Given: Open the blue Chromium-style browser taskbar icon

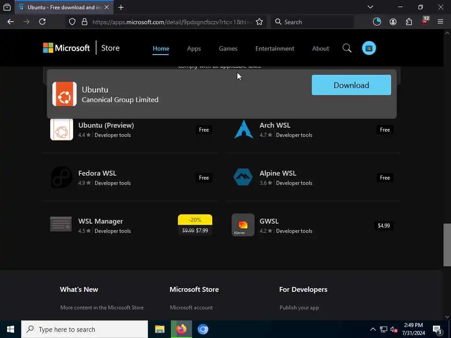Looking at the screenshot, I should [203, 329].
